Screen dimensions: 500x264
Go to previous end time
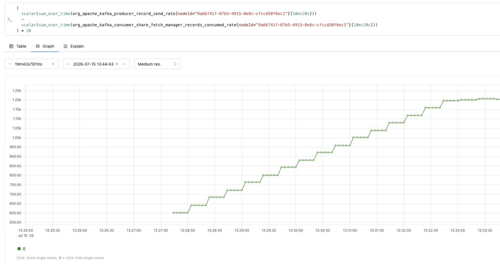[x=68, y=64]
